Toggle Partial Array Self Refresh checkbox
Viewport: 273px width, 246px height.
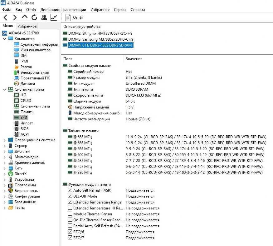click(x=70, y=226)
